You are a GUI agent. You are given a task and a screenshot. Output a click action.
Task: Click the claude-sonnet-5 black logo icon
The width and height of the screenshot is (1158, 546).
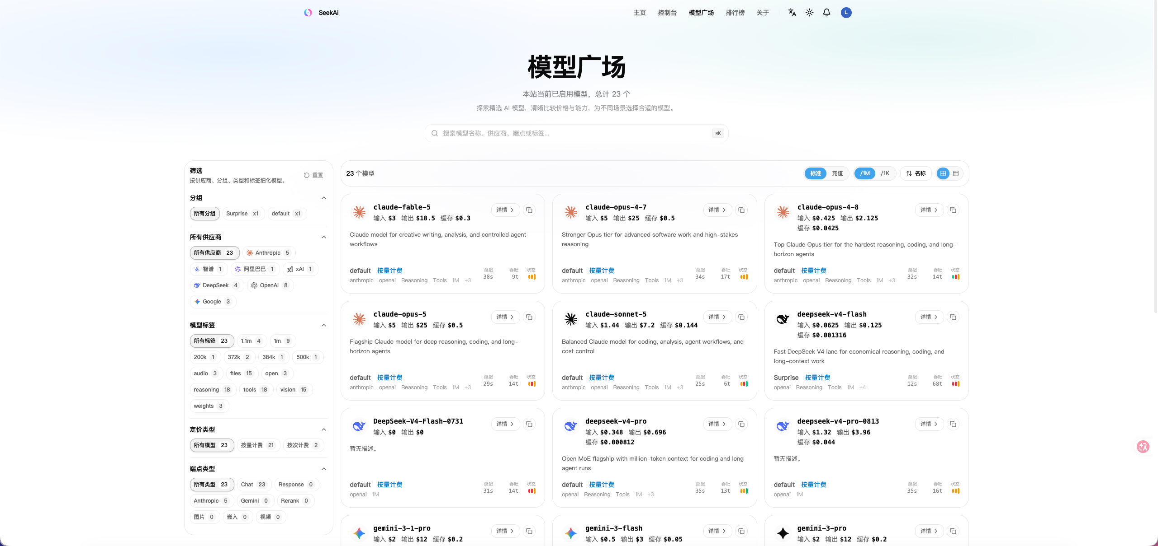click(571, 319)
